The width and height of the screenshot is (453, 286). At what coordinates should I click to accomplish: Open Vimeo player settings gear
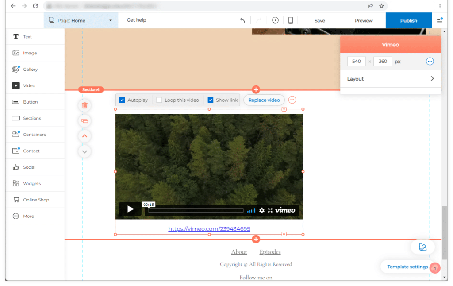click(x=261, y=210)
